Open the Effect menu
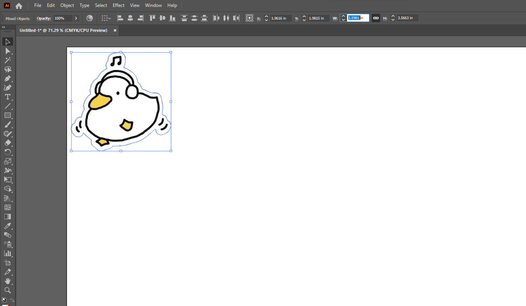Image resolution: width=526 pixels, height=306 pixels. 119,5
